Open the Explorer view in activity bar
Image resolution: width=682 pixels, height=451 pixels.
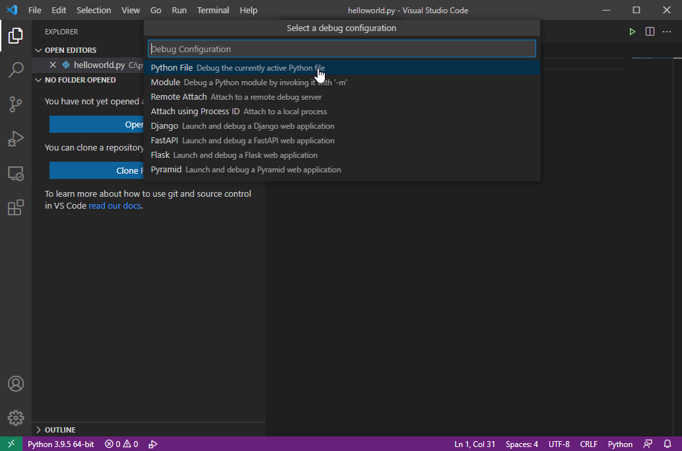tap(16, 35)
